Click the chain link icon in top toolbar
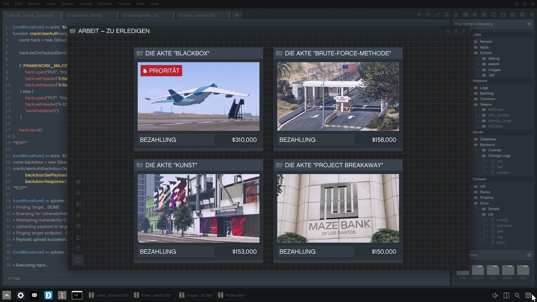Viewport: 537px width, 302px height. [428, 15]
